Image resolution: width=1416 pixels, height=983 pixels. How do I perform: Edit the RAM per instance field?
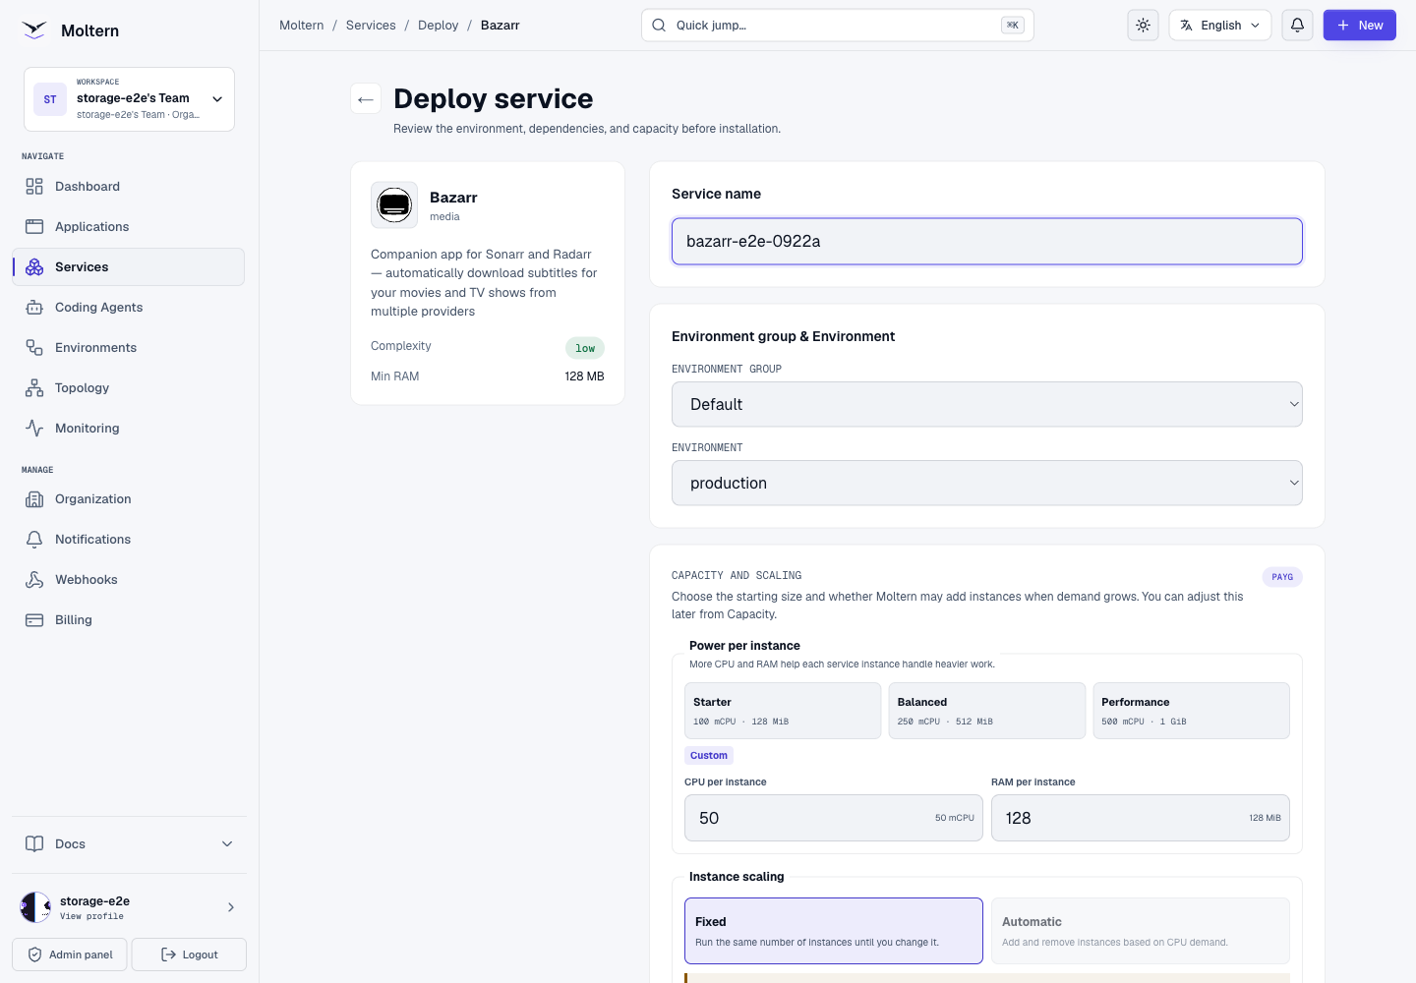tap(1141, 818)
